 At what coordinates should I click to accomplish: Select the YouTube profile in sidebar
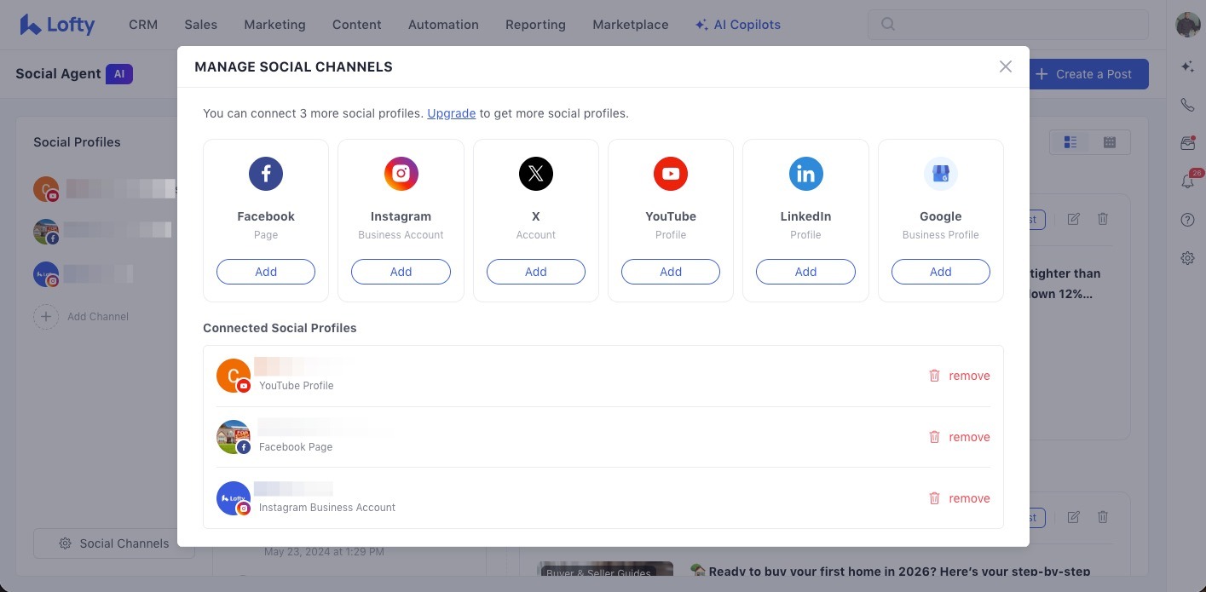click(104, 189)
